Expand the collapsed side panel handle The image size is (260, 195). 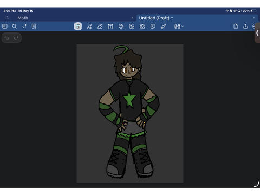pyautogui.click(x=257, y=33)
